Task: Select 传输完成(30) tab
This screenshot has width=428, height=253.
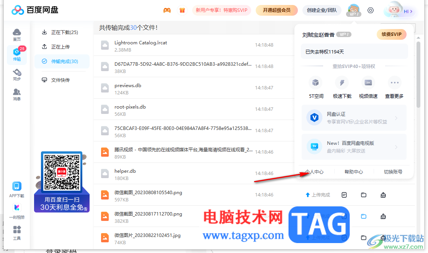Action: coord(62,62)
